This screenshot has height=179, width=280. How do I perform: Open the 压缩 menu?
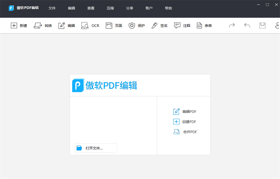[x=110, y=8]
